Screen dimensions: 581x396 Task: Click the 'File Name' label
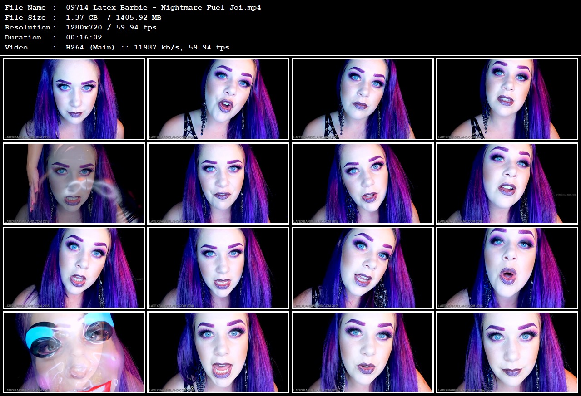pyautogui.click(x=25, y=7)
